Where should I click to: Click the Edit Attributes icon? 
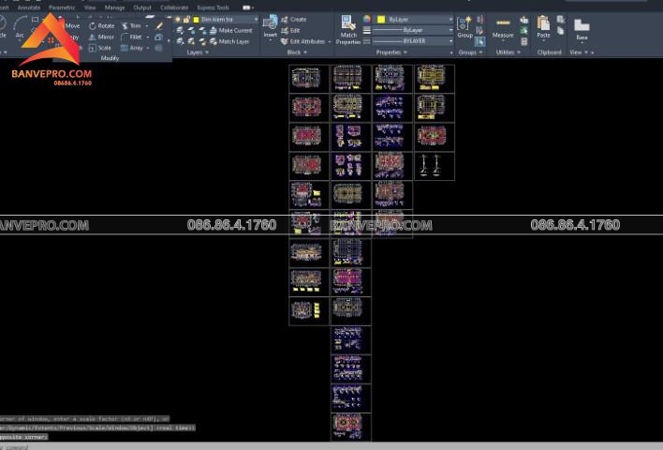point(285,41)
